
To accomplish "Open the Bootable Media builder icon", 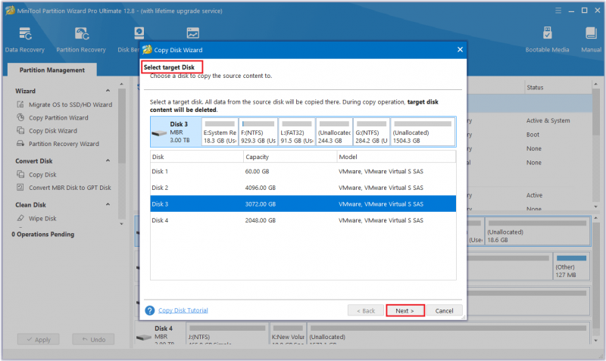I will 547,33.
